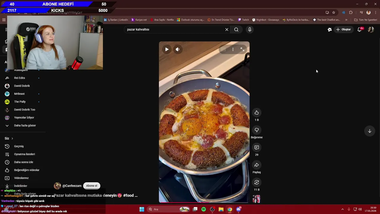The width and height of the screenshot is (380, 214).
Task: Show hidden system tray icons chevron
Action: point(342,209)
